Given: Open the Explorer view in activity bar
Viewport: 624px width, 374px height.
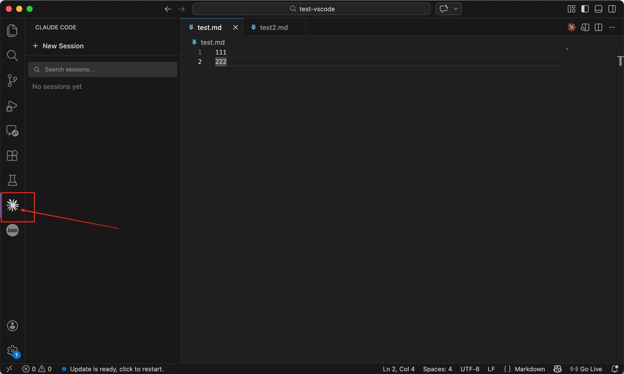Looking at the screenshot, I should click(12, 31).
